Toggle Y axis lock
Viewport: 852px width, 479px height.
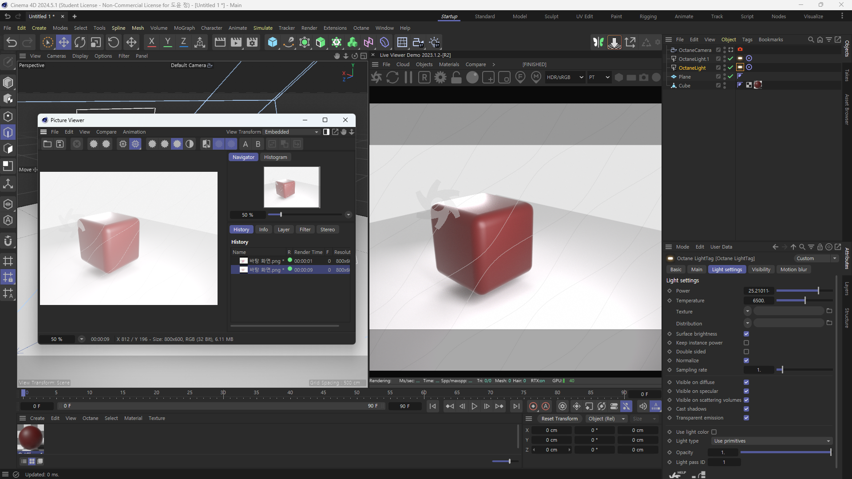pos(167,42)
